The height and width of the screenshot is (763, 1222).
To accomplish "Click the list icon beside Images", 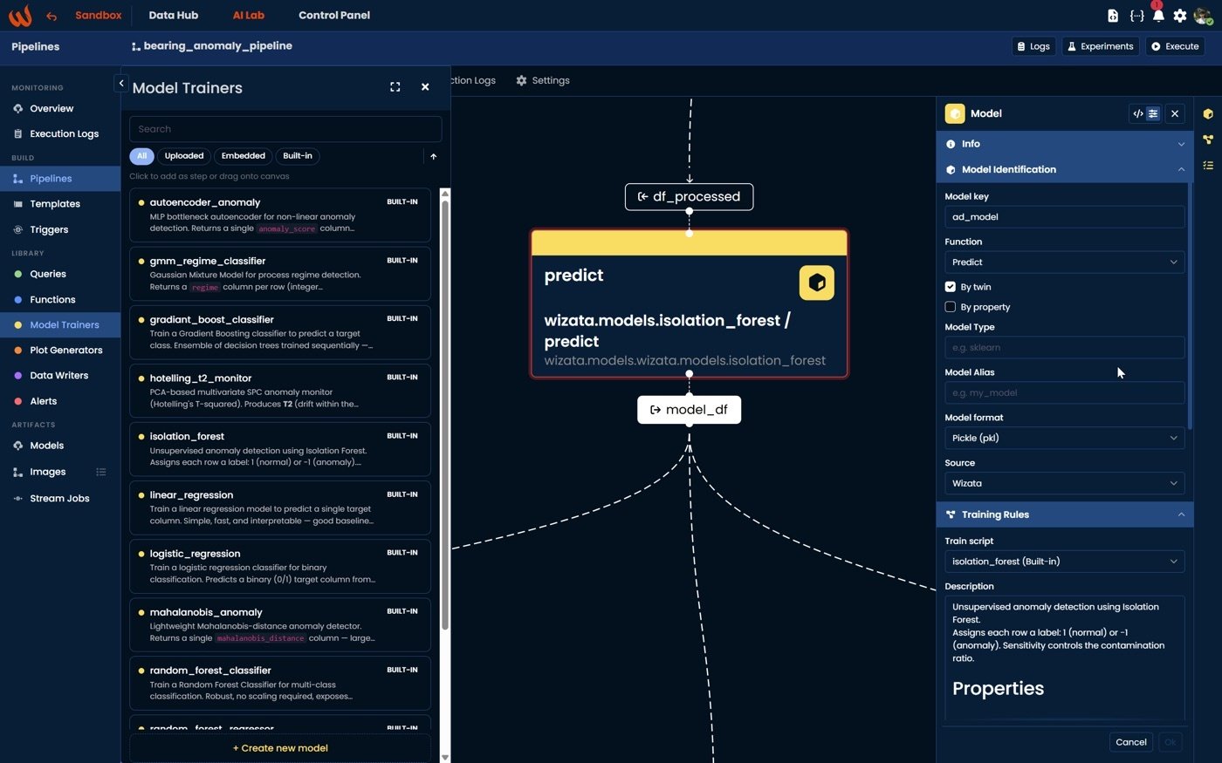I will coord(101,472).
